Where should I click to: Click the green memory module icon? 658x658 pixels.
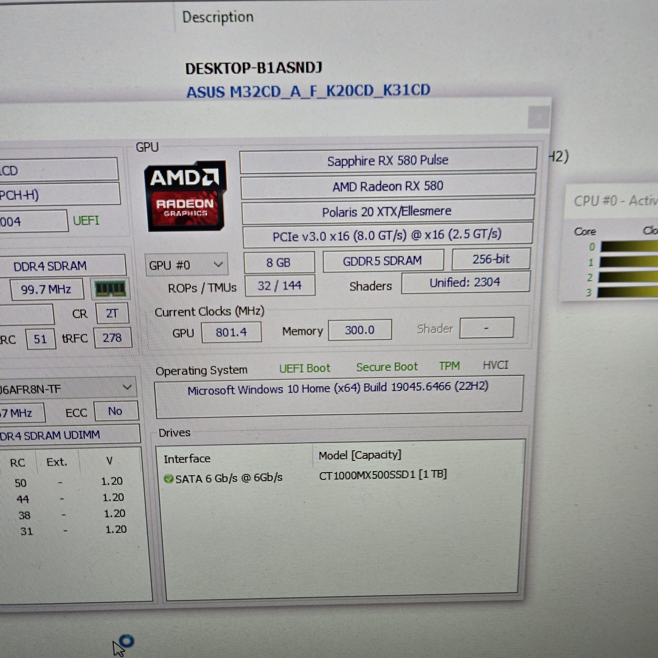(x=110, y=289)
